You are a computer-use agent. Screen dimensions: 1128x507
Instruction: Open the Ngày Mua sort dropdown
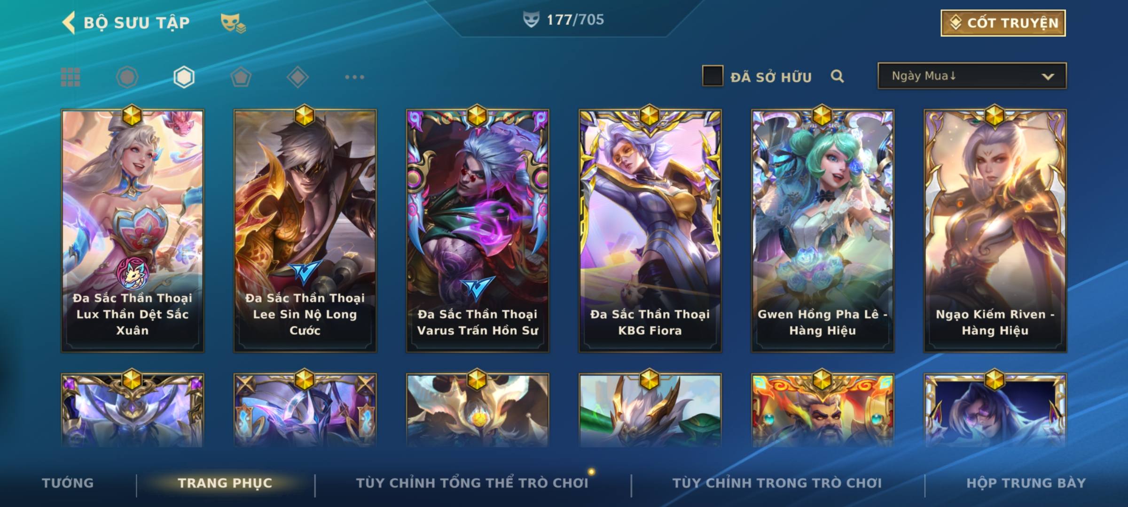[972, 76]
